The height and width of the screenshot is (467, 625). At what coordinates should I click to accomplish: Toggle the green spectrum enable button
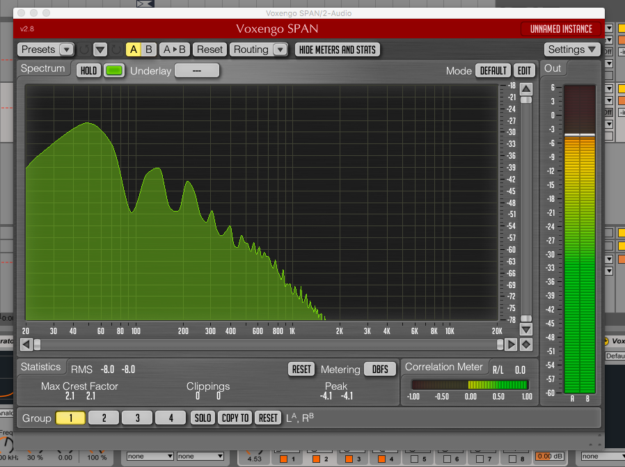pos(114,70)
